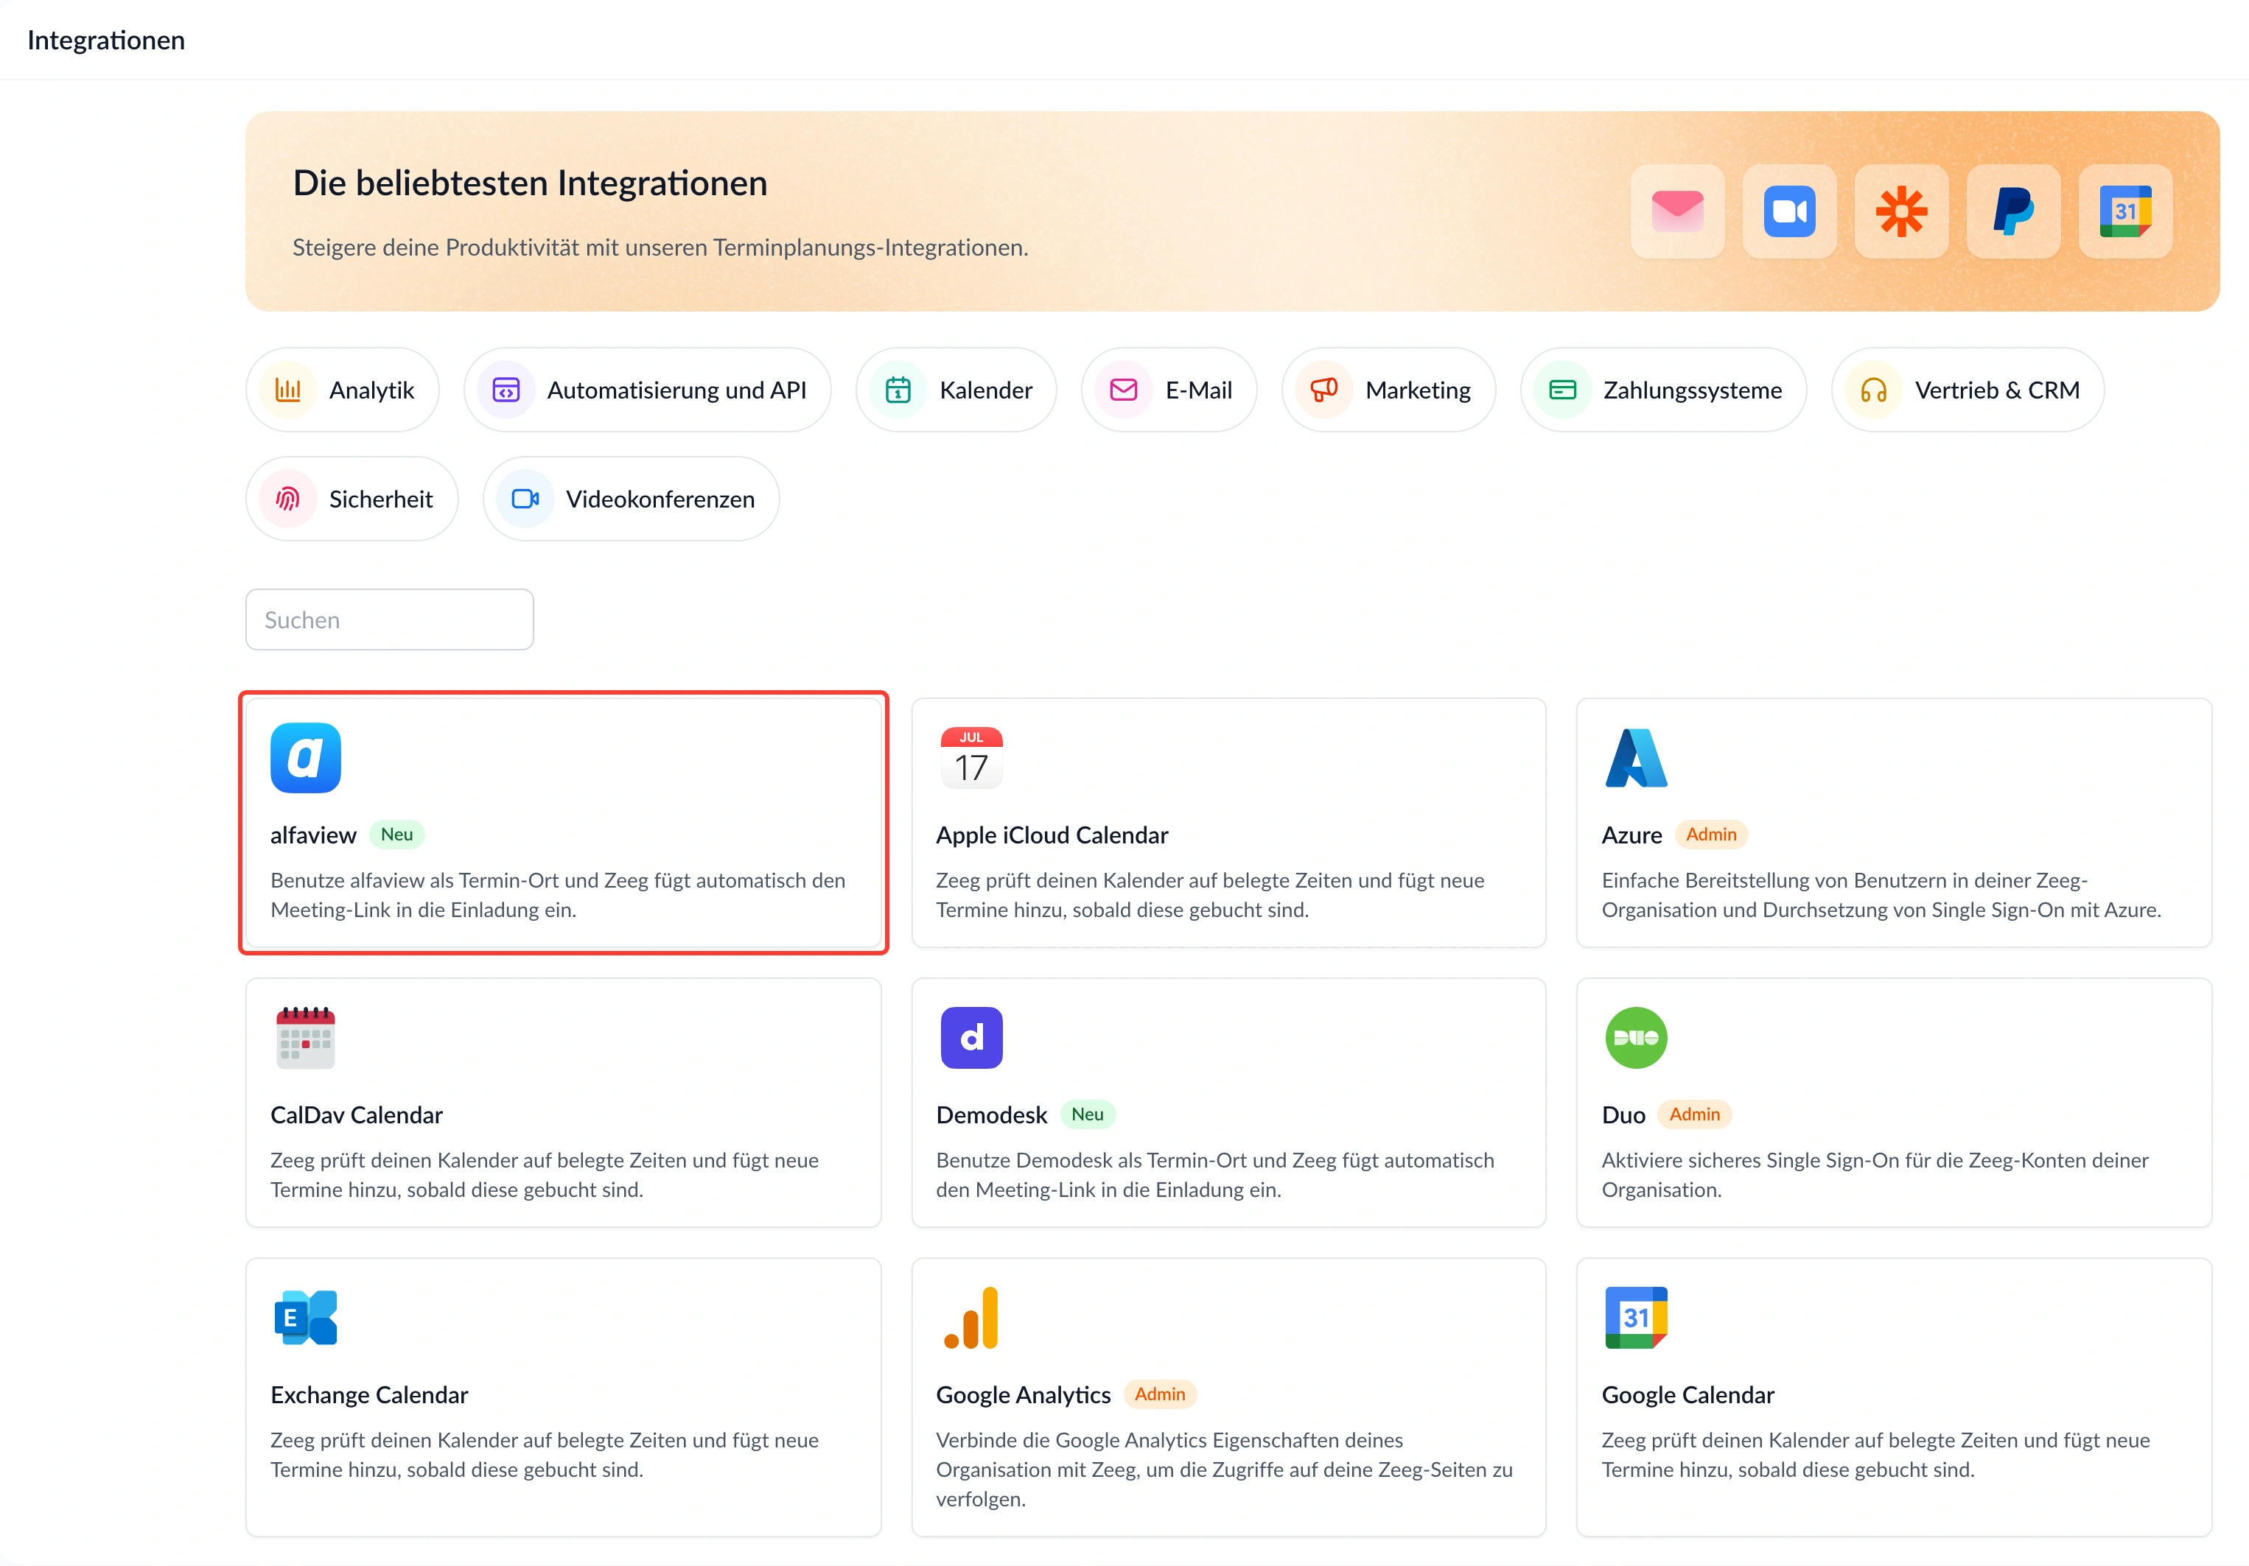Click the Kalender category icon

(898, 390)
